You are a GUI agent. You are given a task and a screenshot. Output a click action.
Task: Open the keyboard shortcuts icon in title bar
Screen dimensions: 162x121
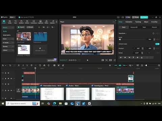coord(123,17)
